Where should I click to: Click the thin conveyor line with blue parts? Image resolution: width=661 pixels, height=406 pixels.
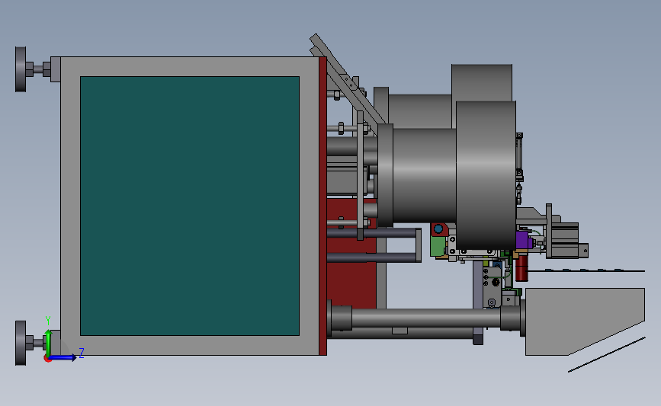tap(586, 271)
